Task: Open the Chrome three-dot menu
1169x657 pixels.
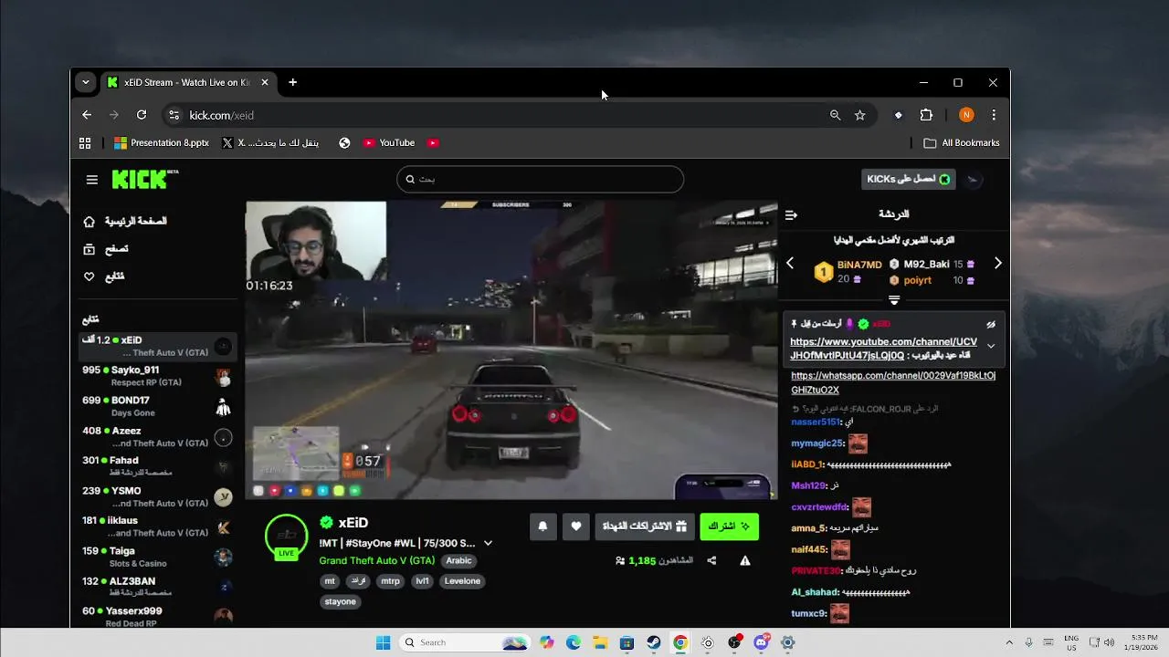Action: pyautogui.click(x=994, y=115)
